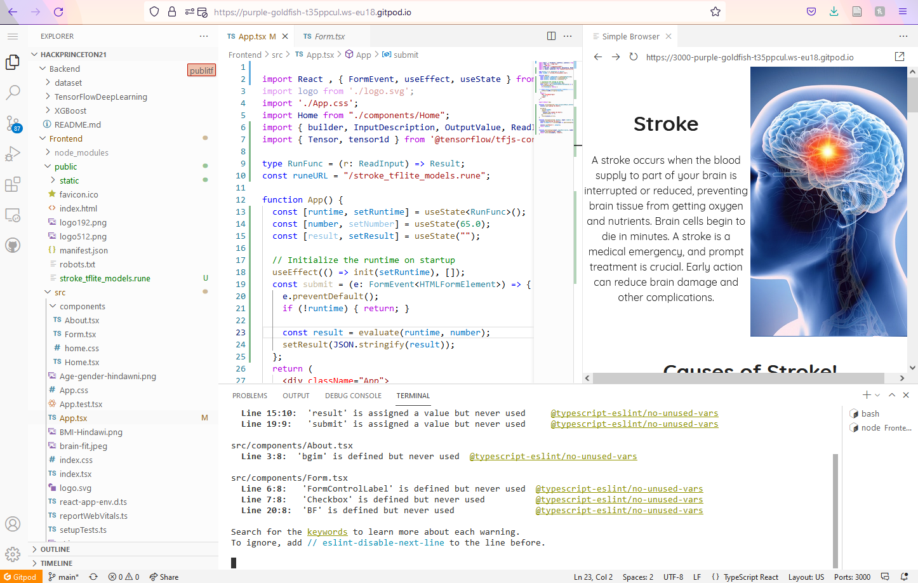Change the TypeScript React language mode
This screenshot has width=918, height=583.
click(x=750, y=577)
